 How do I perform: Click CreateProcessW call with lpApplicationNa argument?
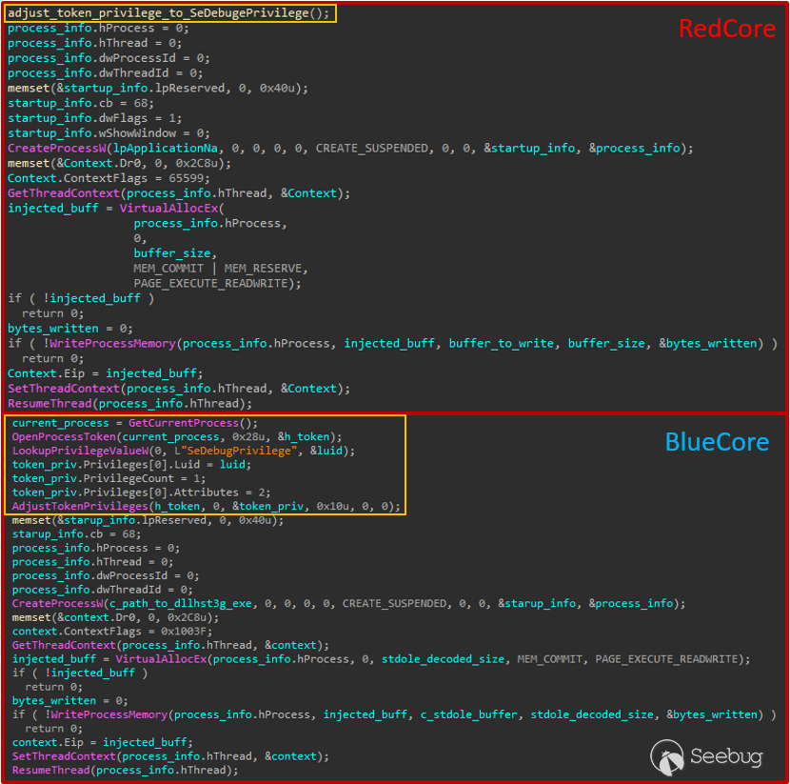point(350,149)
